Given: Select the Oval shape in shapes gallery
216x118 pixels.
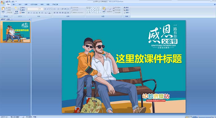Looking at the screenshot, I should click(x=98, y=8).
